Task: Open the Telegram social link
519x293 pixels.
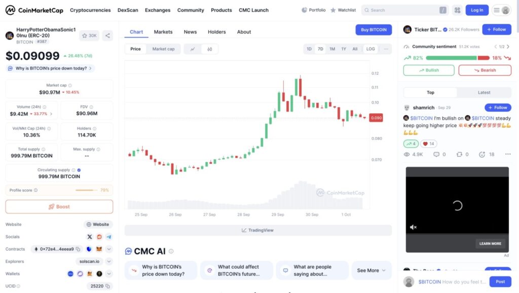Action: tap(108, 237)
